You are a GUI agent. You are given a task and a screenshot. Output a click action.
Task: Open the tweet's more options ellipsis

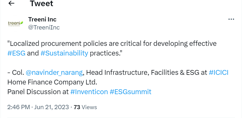point(231,19)
